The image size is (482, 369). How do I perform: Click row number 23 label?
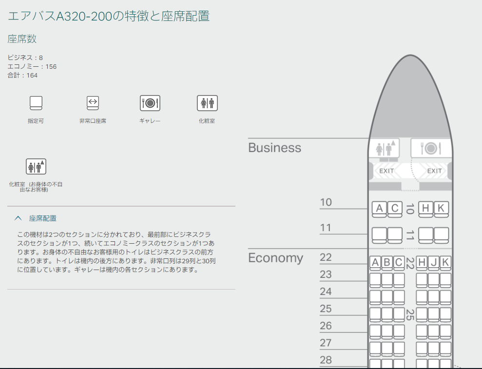pos(326,274)
